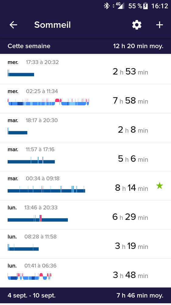Open lun. 01:41 à 06:36 sleep entry
Viewport: 171px width, 305px height.
tap(85, 273)
